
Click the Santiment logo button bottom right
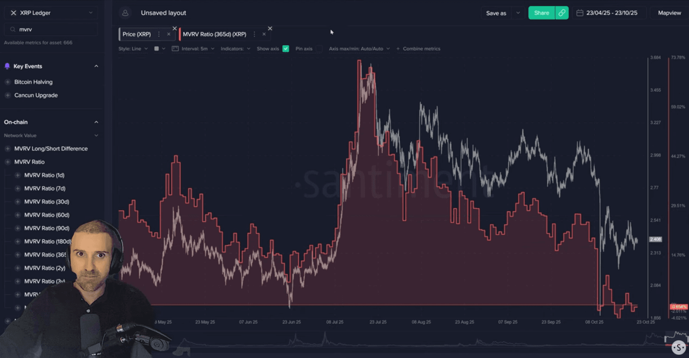[679, 347]
